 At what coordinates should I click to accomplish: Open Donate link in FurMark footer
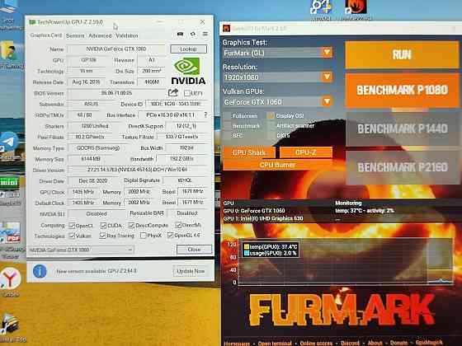point(398,343)
